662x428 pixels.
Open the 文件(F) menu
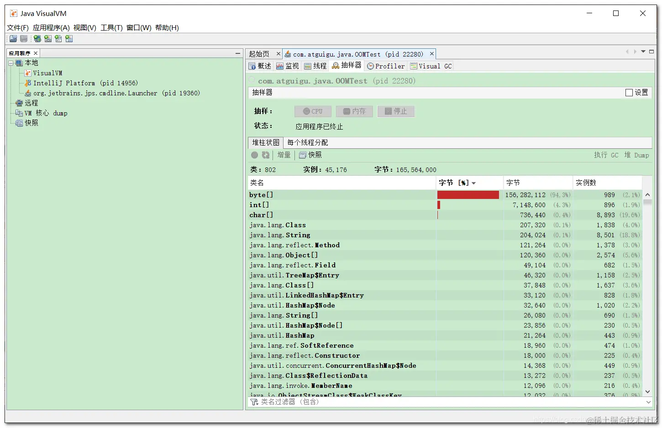(18, 28)
